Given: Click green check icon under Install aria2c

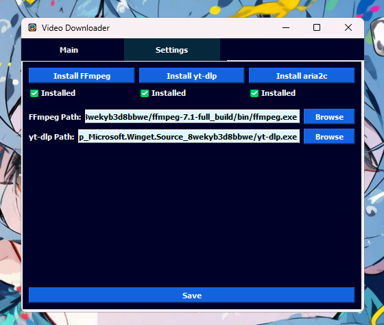Looking at the screenshot, I should 254,93.
